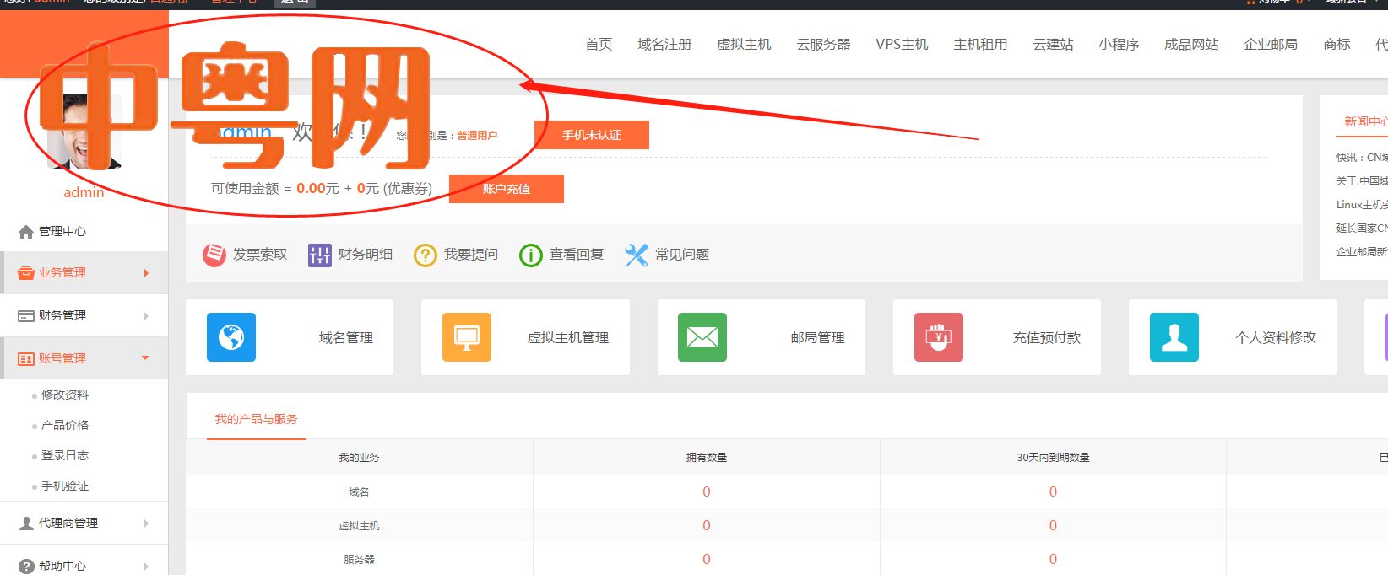This screenshot has height=575, width=1388.
Task: Expand the 业务管理 sidebar section
Action: [84, 273]
